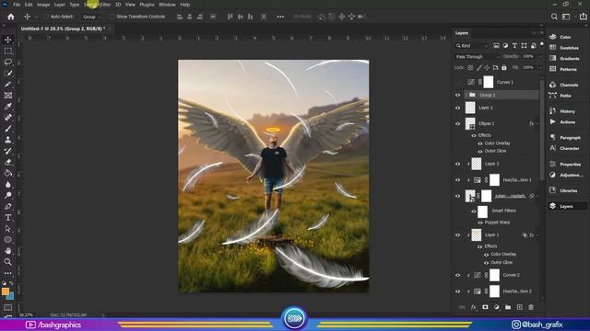590x331 pixels.
Task: Open the workspace switcher icon
Action: 566,17
